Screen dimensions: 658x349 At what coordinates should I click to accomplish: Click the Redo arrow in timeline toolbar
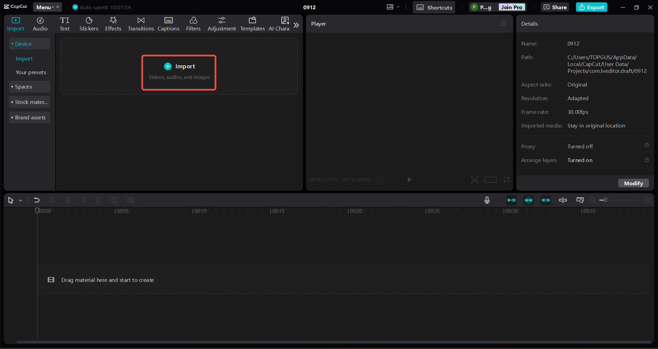click(x=52, y=200)
